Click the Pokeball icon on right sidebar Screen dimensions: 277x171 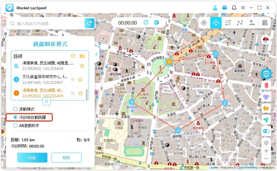pos(266,40)
